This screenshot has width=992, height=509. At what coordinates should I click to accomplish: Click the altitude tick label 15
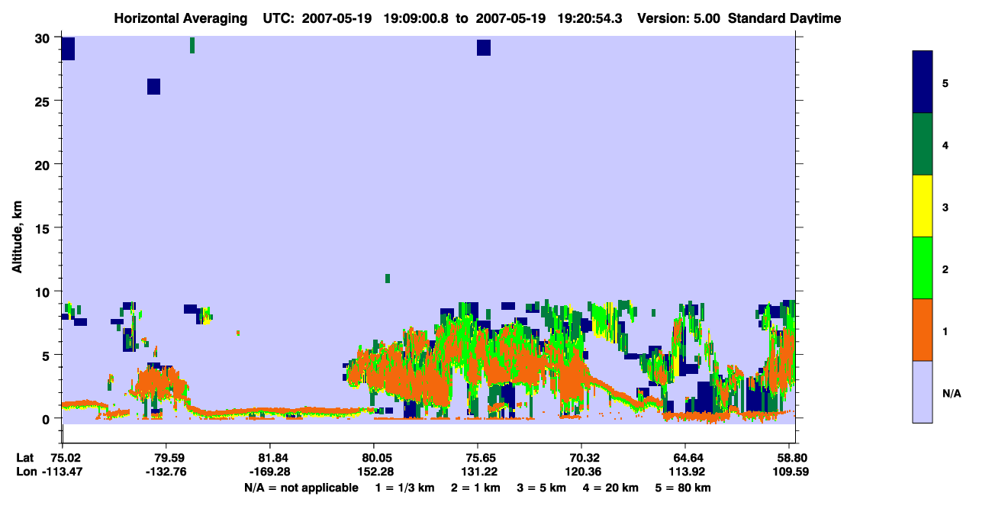[43, 228]
